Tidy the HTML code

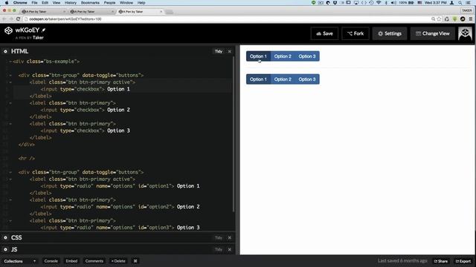click(x=219, y=51)
